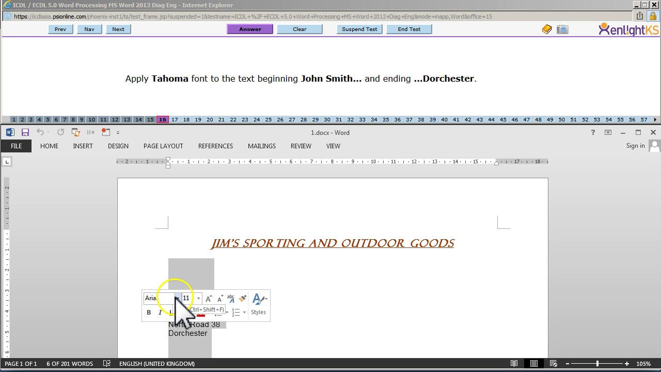Click the font size box showing 11
The height and width of the screenshot is (372, 661).
(x=188, y=298)
